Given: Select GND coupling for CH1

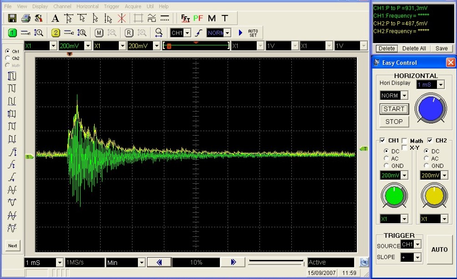Looking at the screenshot, I should (x=386, y=166).
